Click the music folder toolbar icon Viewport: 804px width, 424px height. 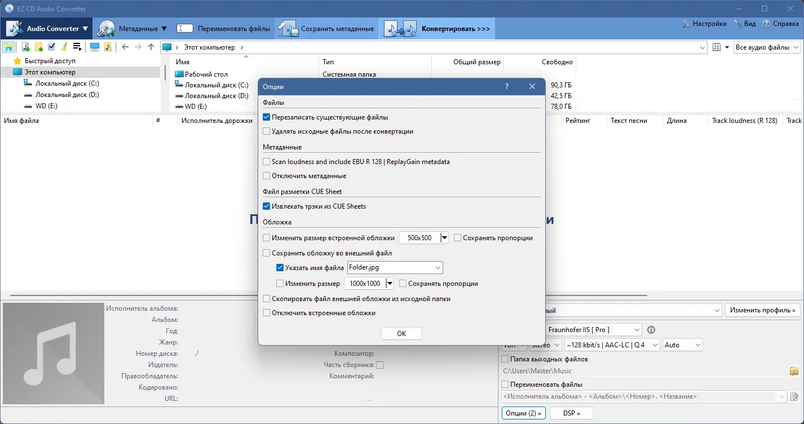point(108,47)
